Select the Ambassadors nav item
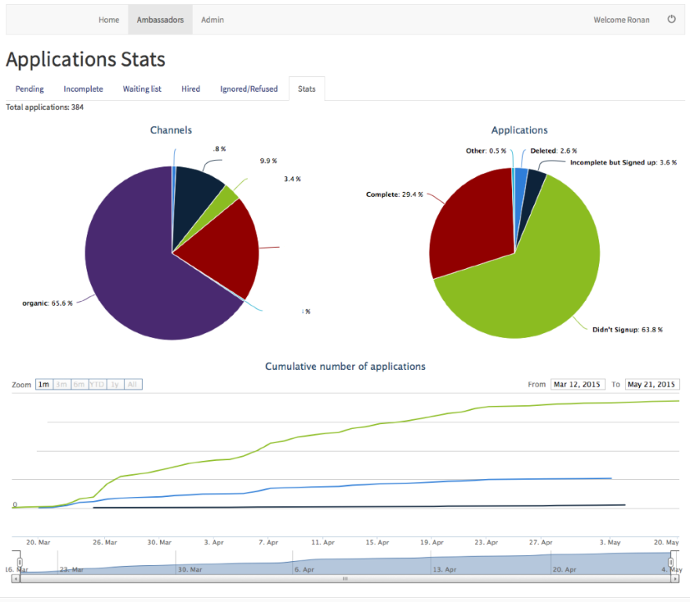 click(160, 20)
